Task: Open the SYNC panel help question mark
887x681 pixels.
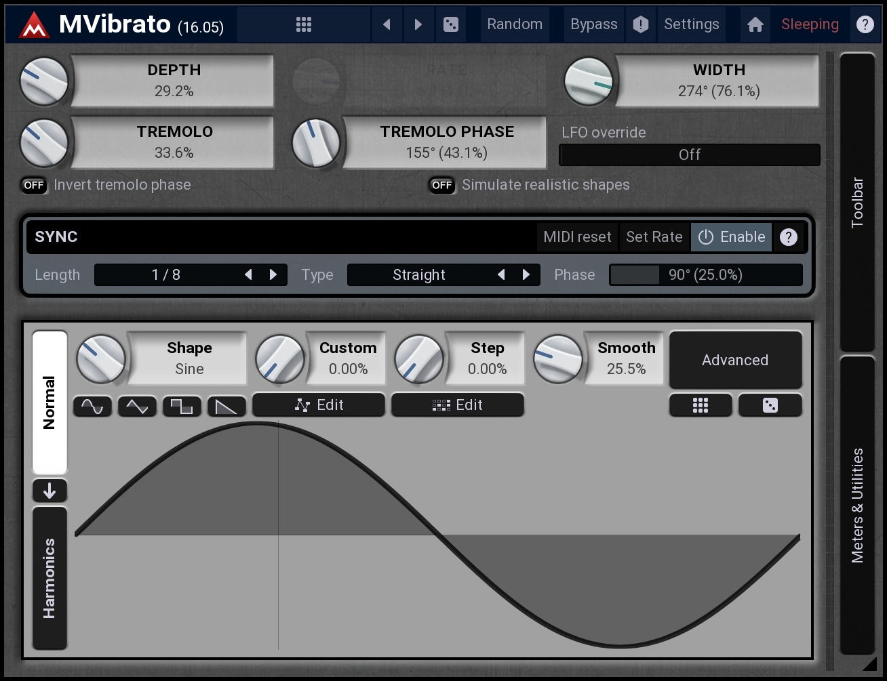Action: 788,237
